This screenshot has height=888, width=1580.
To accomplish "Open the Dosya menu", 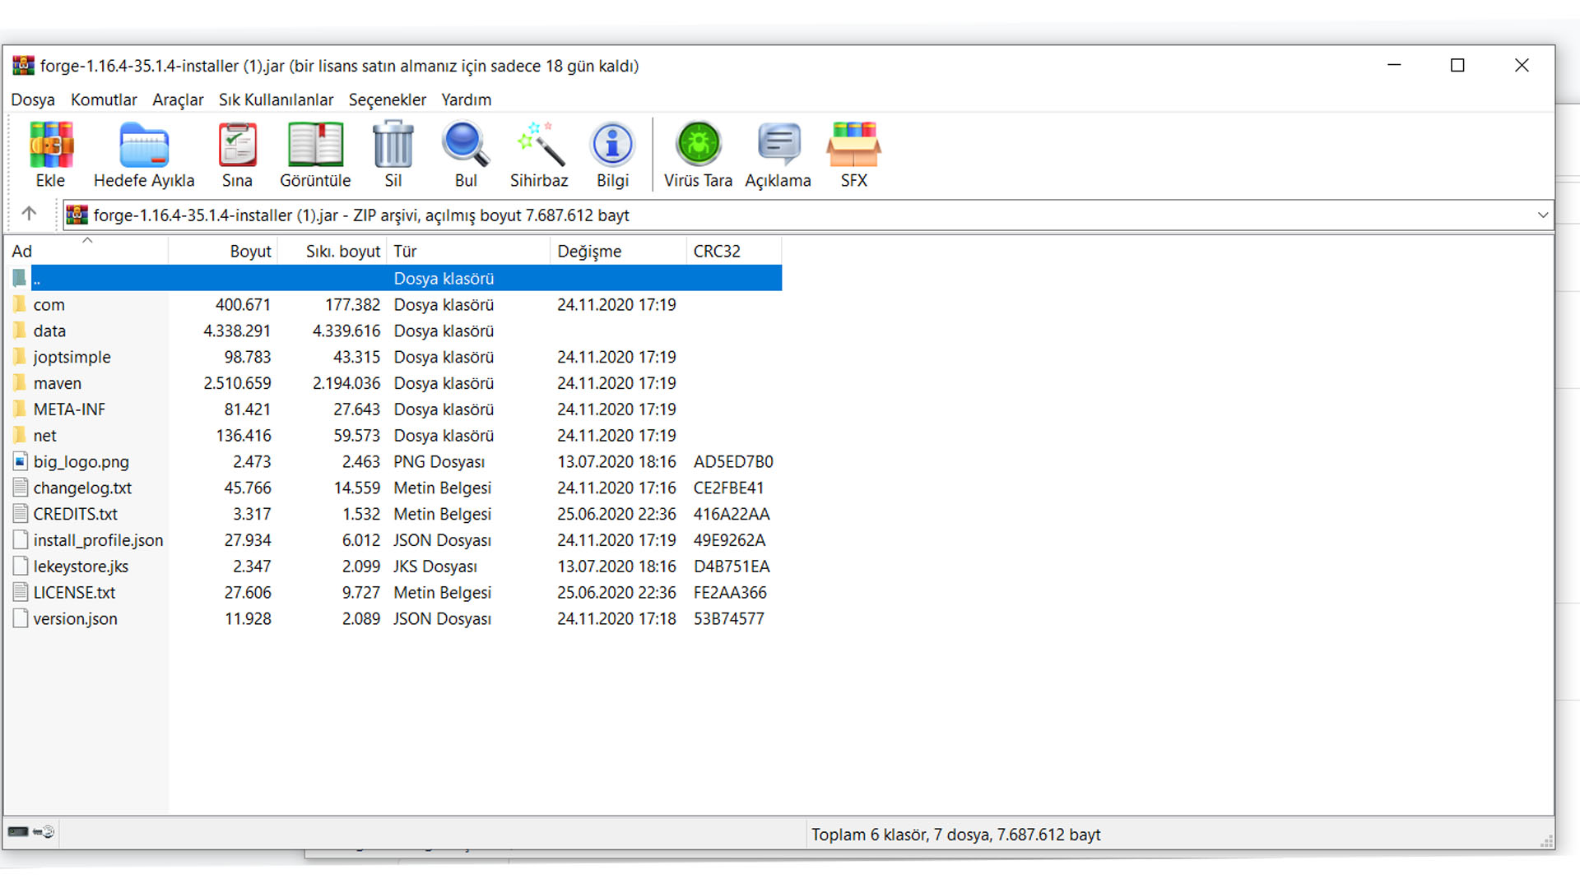I will point(33,99).
